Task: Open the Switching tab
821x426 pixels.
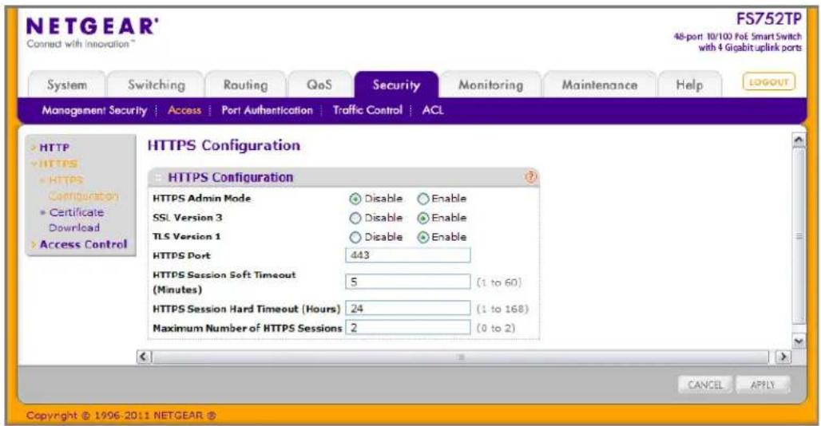Action: [156, 85]
